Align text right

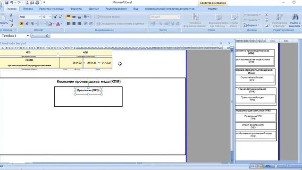coord(79,24)
